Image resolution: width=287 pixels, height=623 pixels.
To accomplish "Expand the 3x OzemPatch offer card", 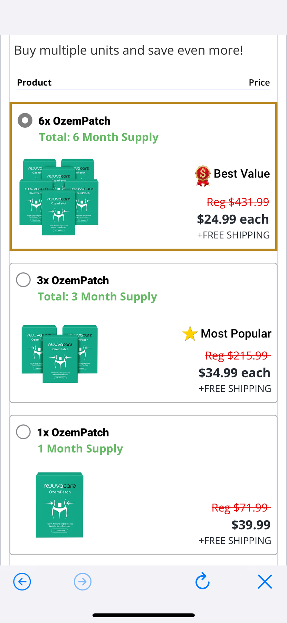I will click(x=143, y=332).
